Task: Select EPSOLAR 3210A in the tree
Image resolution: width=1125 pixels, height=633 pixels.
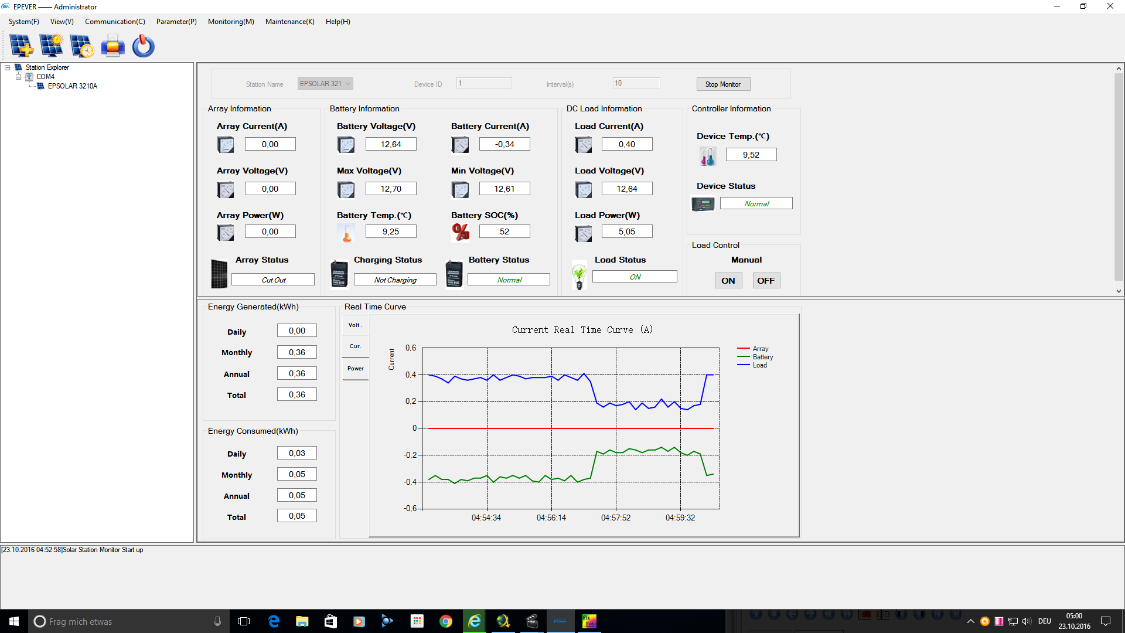Action: tap(72, 86)
